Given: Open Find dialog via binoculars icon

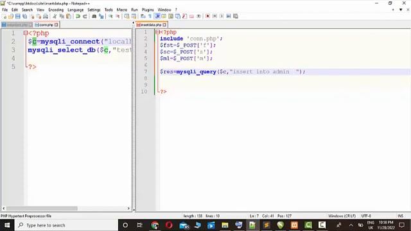Looking at the screenshot, I should pos(94,17).
